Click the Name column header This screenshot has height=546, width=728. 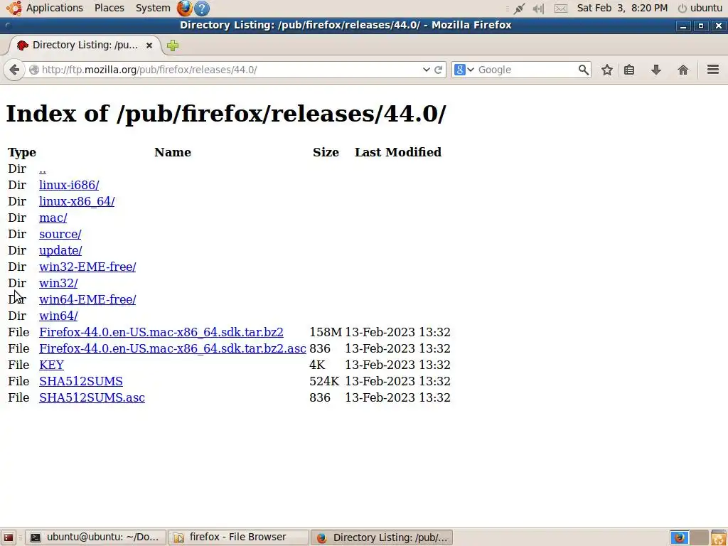tap(173, 152)
